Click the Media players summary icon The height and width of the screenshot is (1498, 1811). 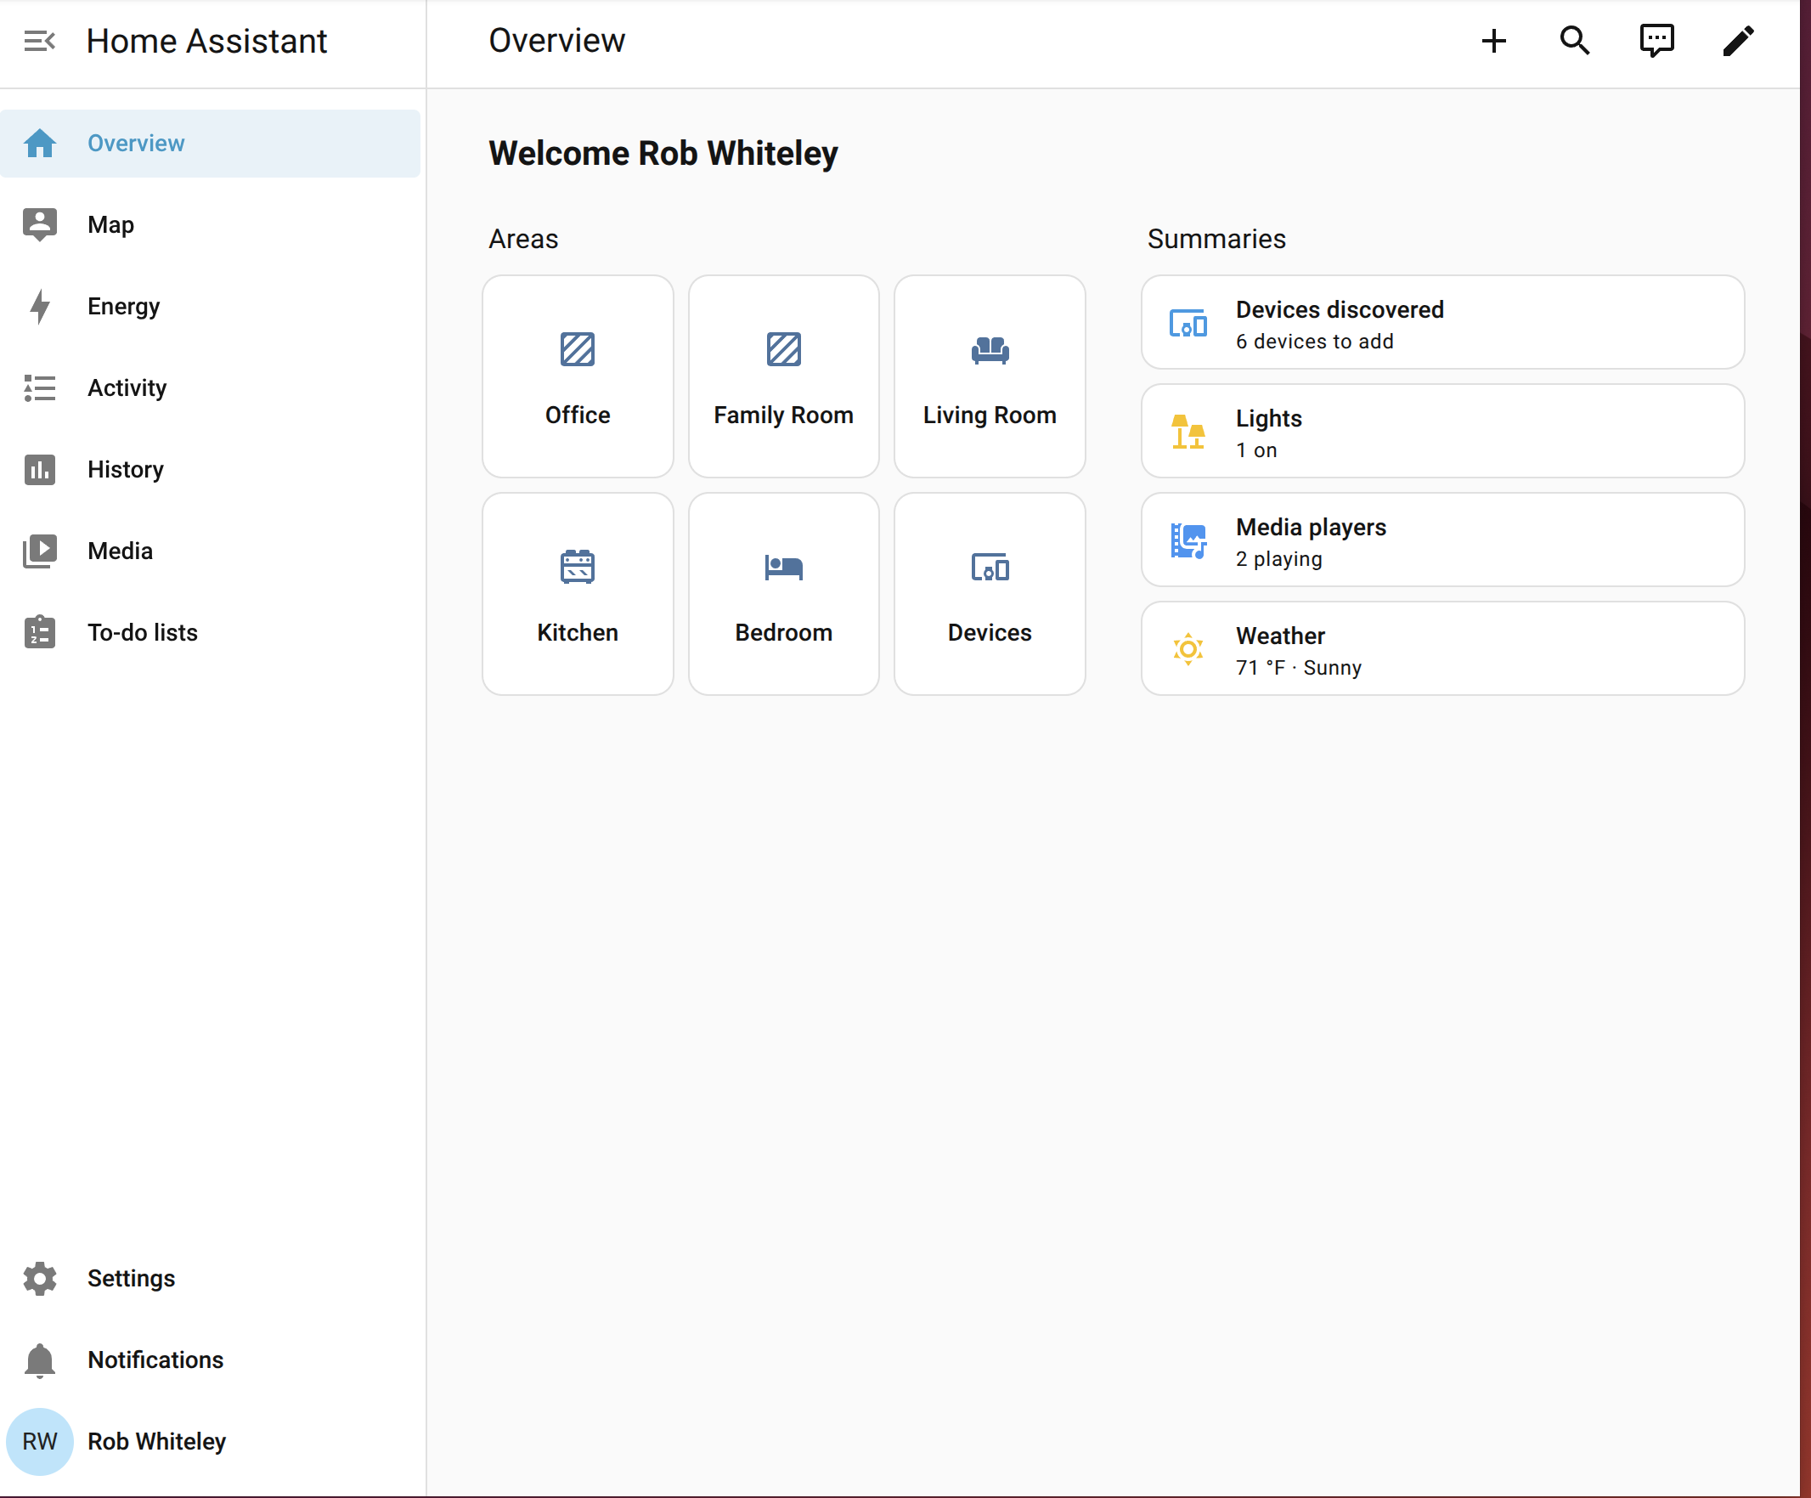[1188, 540]
